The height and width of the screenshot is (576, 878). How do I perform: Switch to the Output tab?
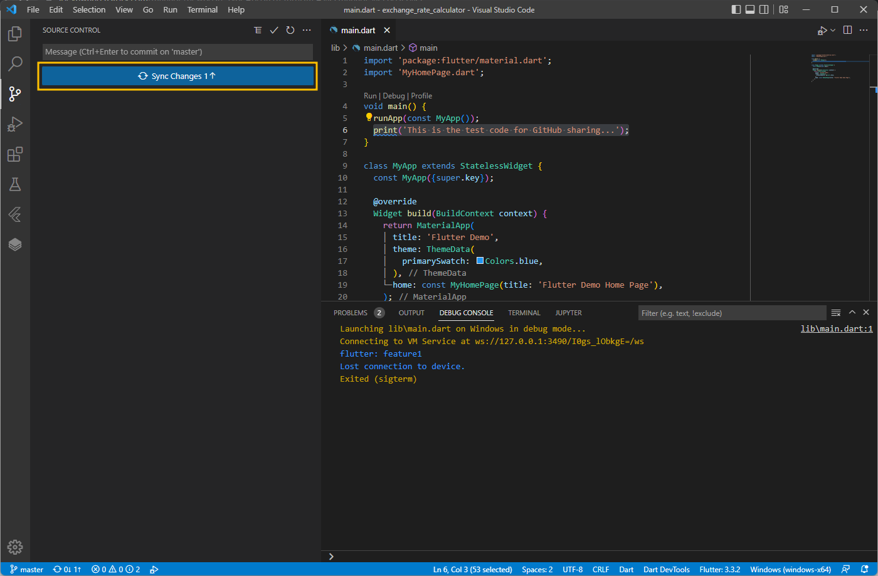click(411, 313)
